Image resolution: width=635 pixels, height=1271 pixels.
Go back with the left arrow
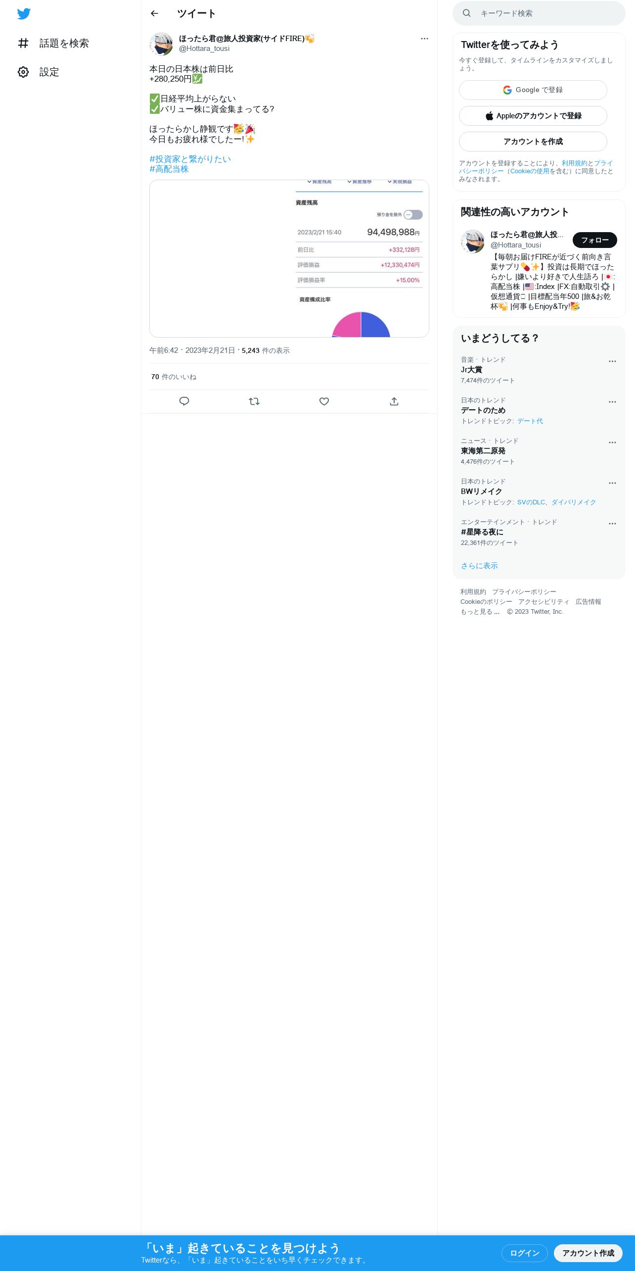pyautogui.click(x=154, y=13)
